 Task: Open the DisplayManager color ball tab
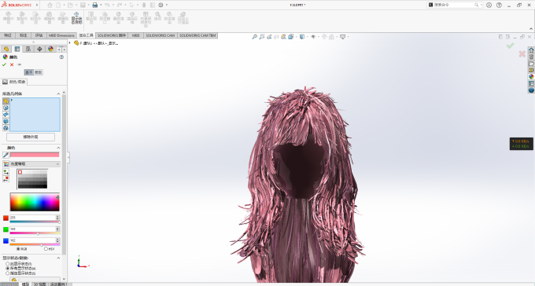click(x=50, y=49)
